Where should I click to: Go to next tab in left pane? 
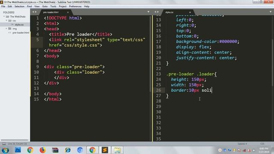tap(36, 12)
